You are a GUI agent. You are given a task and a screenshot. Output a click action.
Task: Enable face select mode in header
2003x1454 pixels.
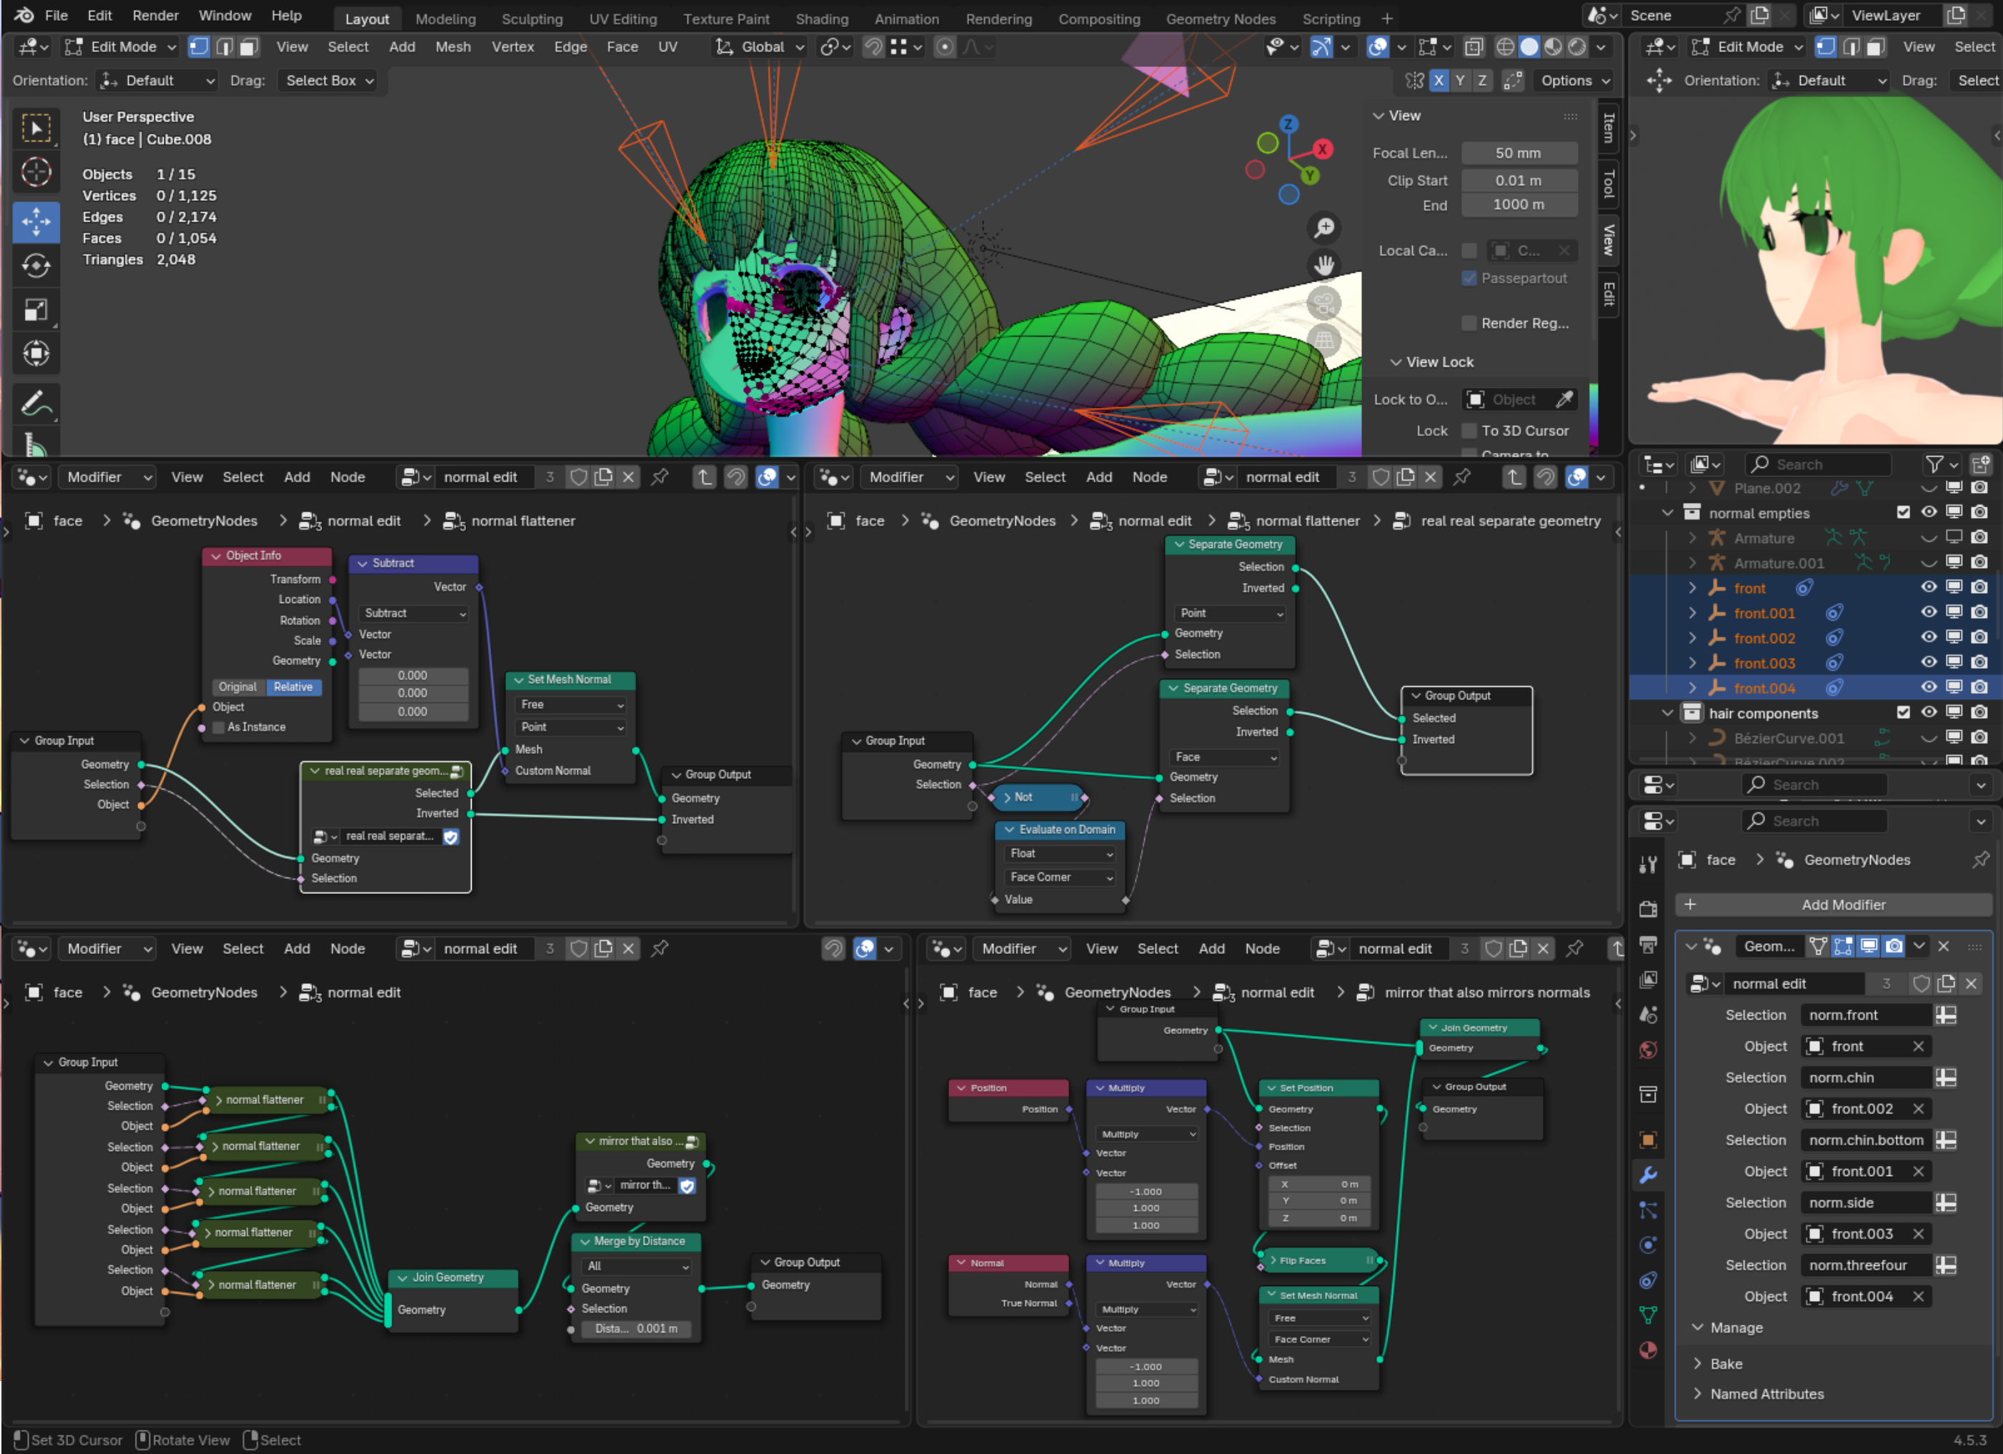click(249, 46)
